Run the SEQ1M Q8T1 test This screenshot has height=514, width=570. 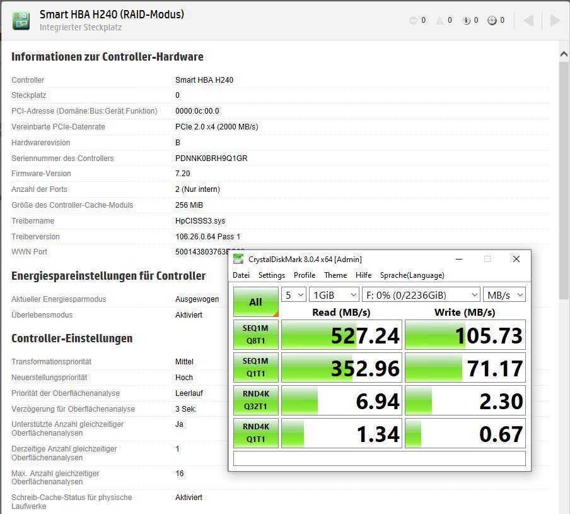tap(256, 335)
